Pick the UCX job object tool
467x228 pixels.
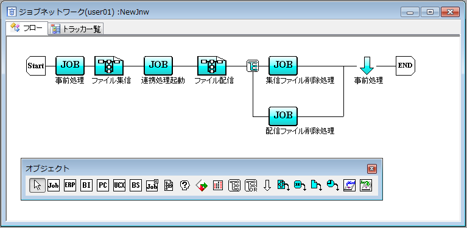click(x=119, y=185)
